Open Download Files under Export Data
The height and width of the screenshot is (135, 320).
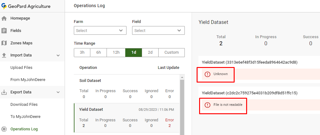pos(24,105)
